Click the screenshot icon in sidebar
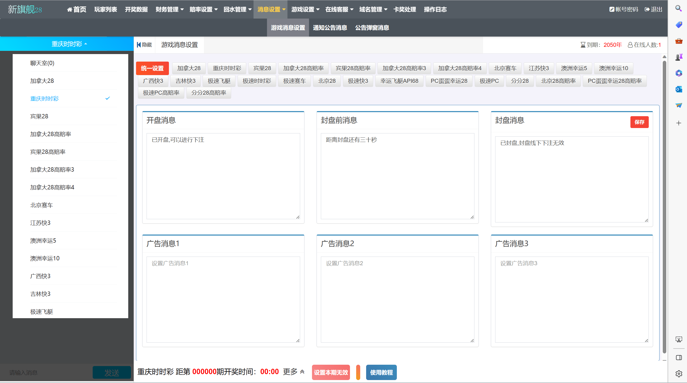 tap(678, 339)
